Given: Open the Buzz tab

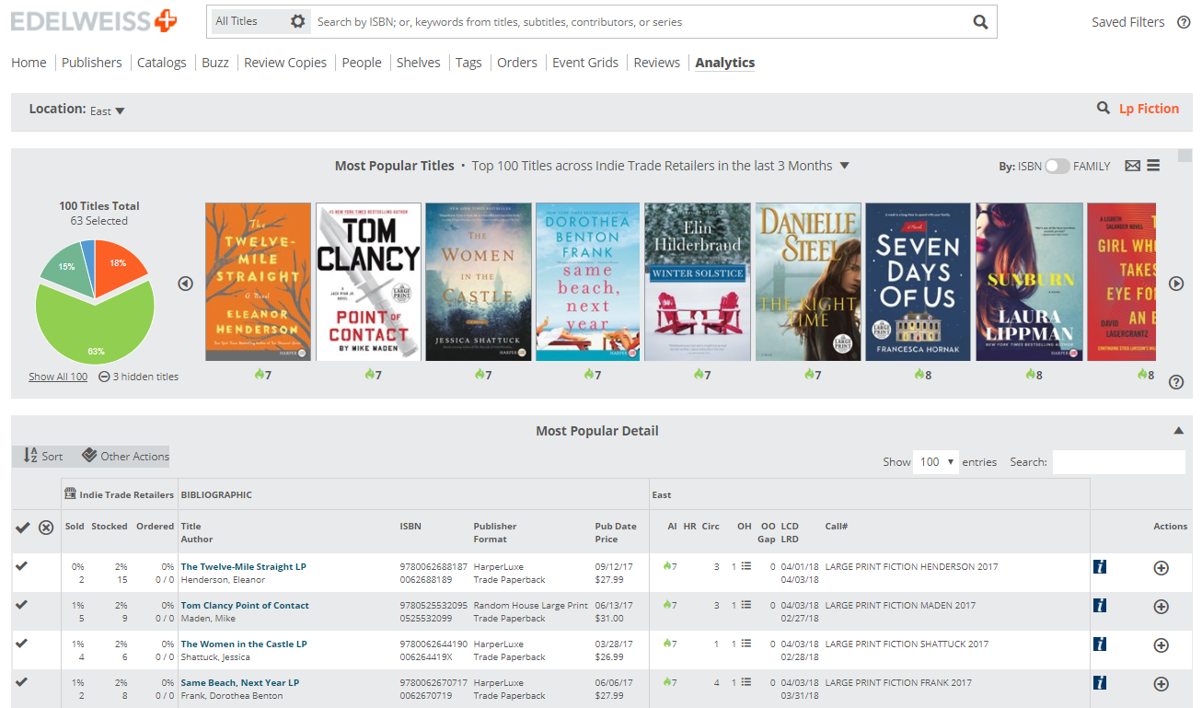Looking at the screenshot, I should [x=215, y=63].
